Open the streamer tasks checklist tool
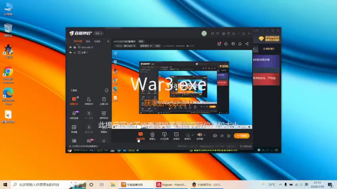Viewport: 337px width, 189px height. tap(104, 101)
